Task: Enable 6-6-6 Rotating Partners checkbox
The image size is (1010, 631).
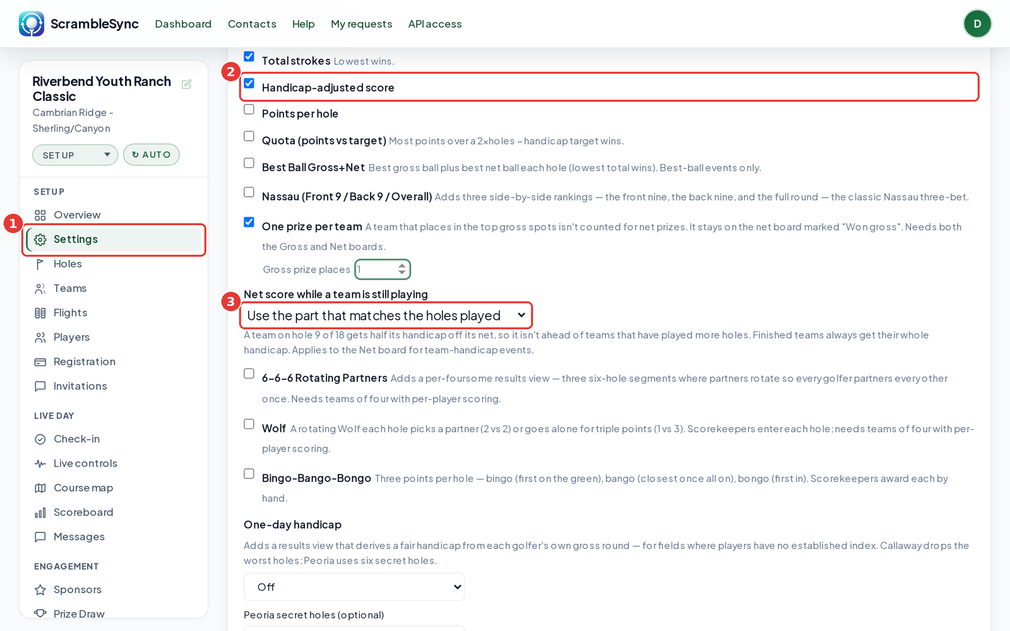Action: (249, 374)
